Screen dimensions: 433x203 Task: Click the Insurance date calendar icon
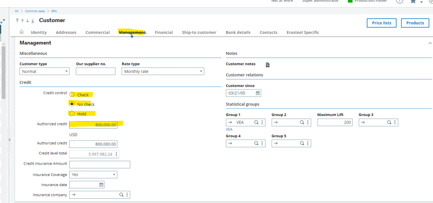tap(101, 185)
